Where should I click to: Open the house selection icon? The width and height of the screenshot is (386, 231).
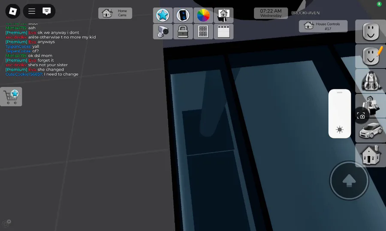[371, 155]
